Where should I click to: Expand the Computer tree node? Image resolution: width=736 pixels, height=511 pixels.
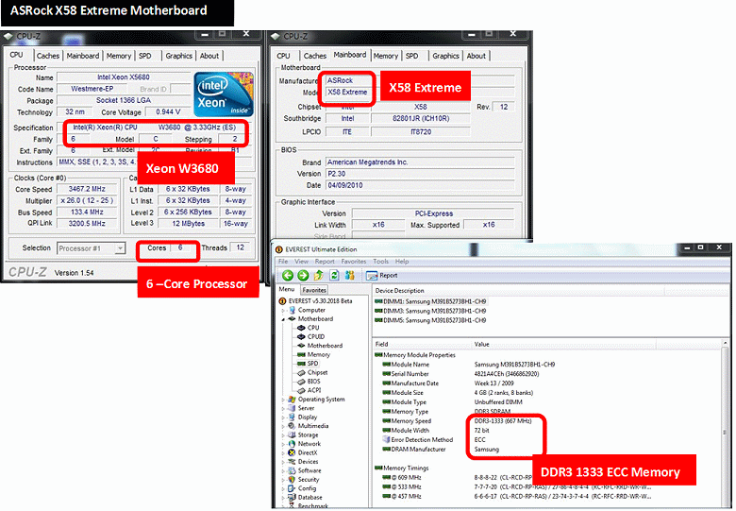[x=283, y=311]
